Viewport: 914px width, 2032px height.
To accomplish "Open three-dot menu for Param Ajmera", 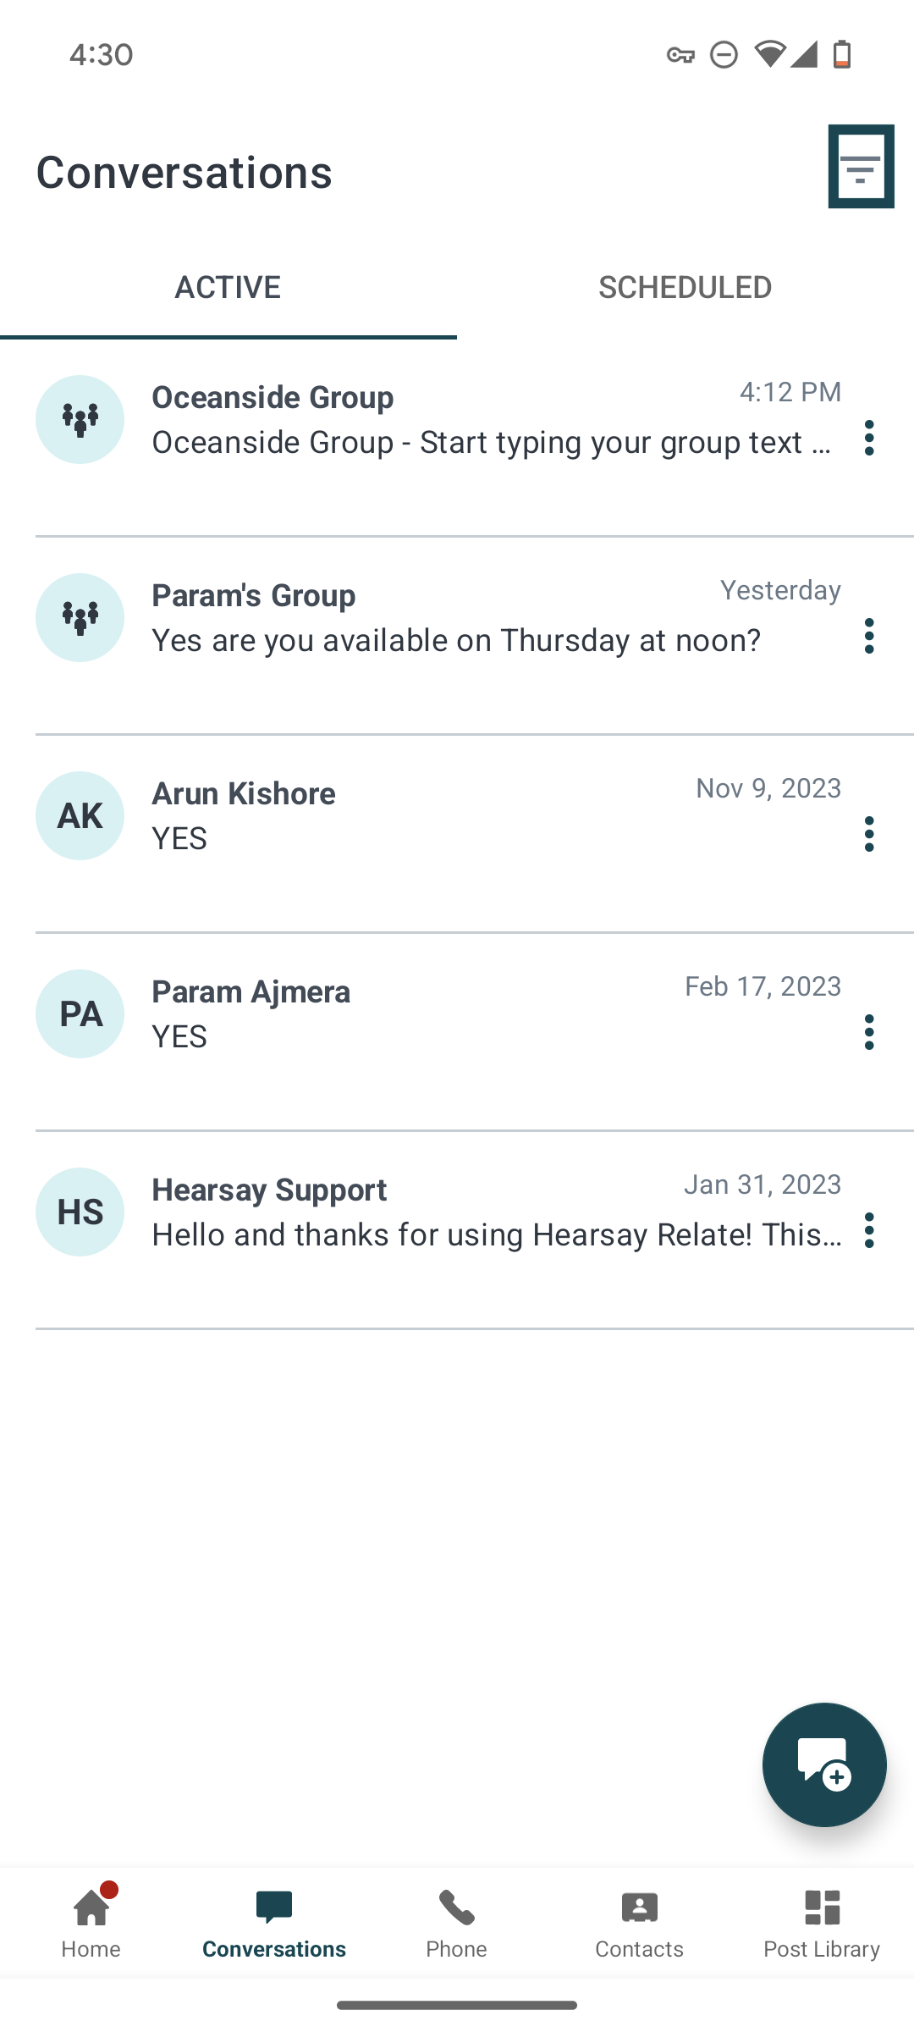I will click(869, 1032).
